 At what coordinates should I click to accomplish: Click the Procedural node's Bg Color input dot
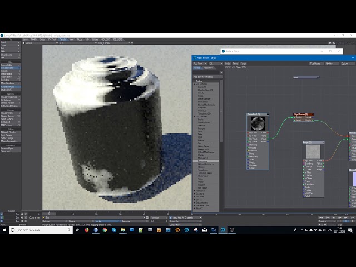[x=248, y=133]
